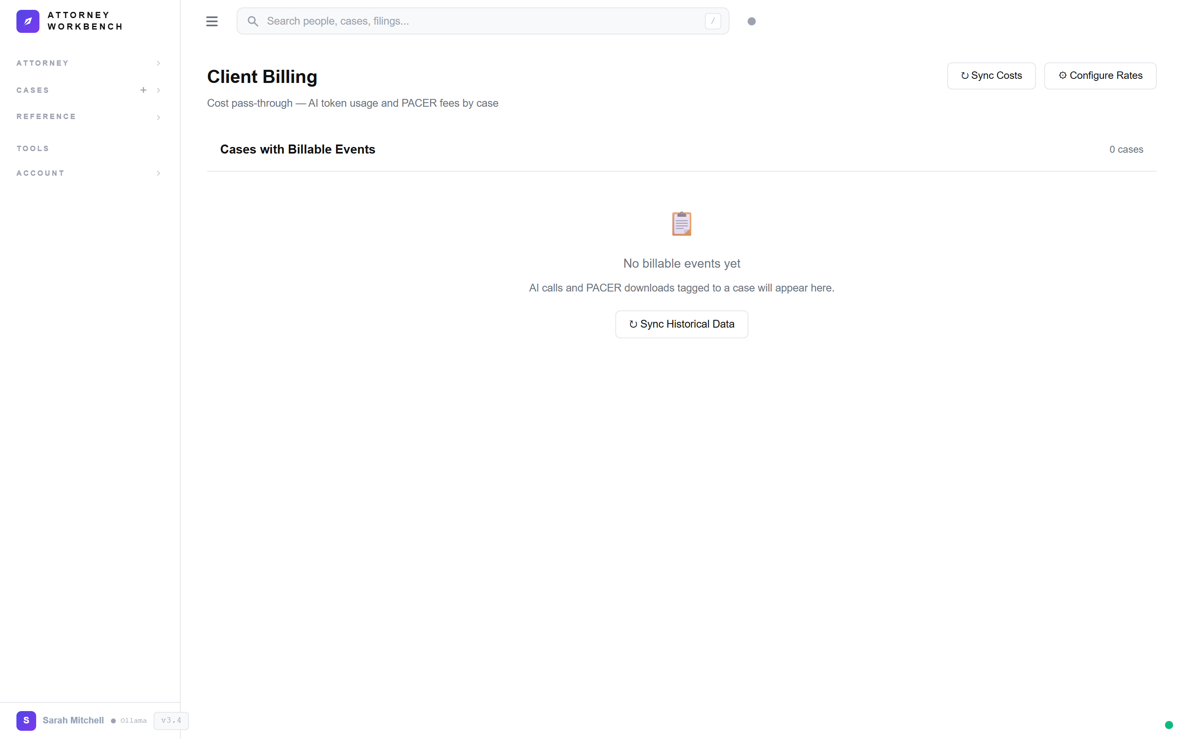Expand the ACCOUNT section
The image size is (1183, 739).
coord(158,173)
